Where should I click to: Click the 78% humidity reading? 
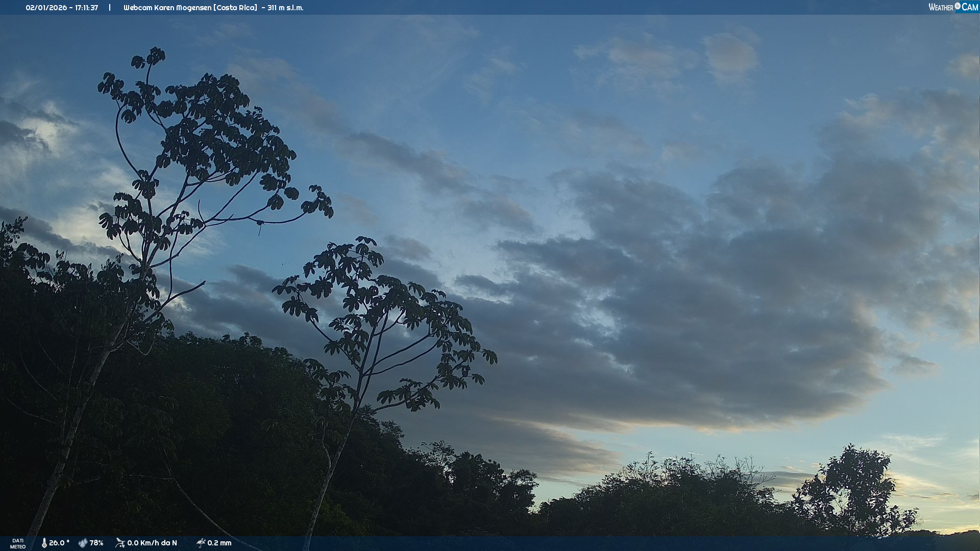(x=96, y=543)
